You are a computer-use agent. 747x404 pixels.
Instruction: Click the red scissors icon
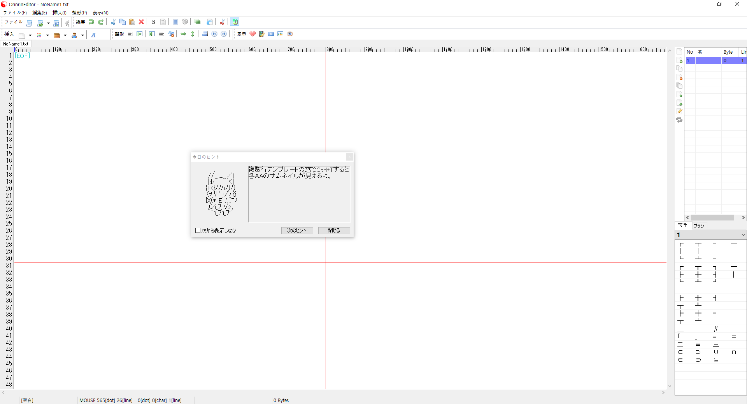click(x=222, y=22)
